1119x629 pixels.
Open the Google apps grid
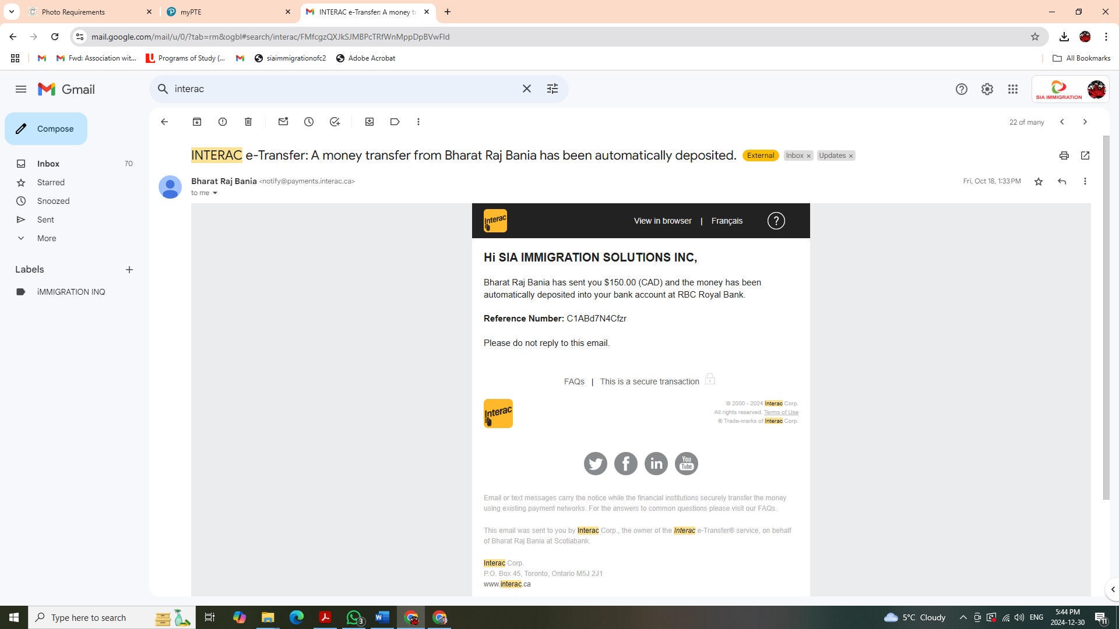(1013, 89)
